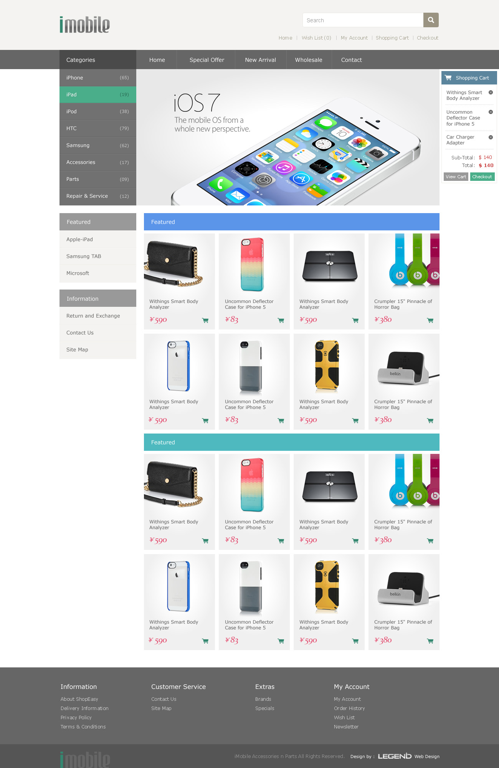This screenshot has height=768, width=499.
Task: Remove Car Charger Adapter from cart
Action: tap(491, 137)
